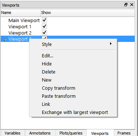138x136 pixels.
Task: Toggle the Show checkbox for Viewport 1
Action: (x=44, y=26)
